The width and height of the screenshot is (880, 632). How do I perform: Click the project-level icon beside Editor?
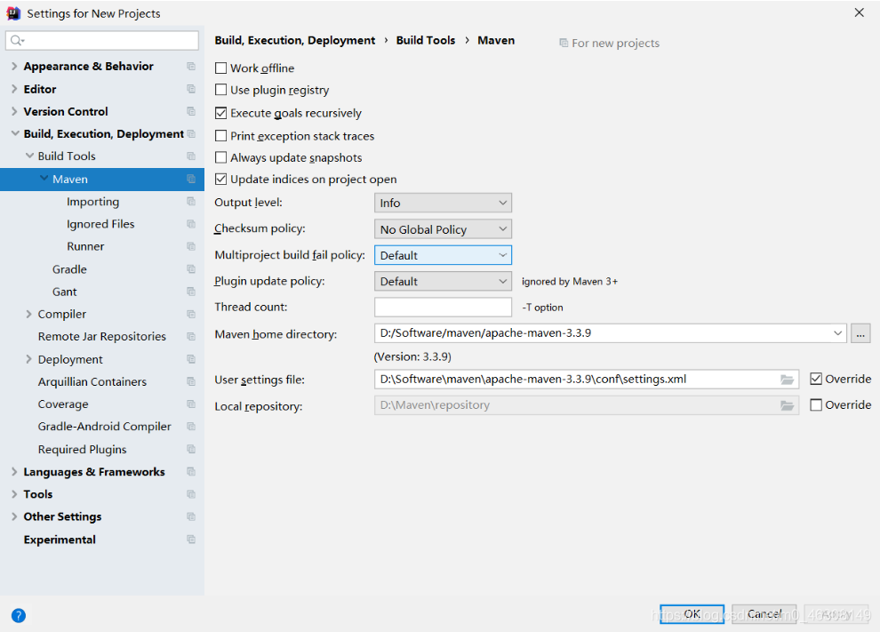tap(191, 89)
